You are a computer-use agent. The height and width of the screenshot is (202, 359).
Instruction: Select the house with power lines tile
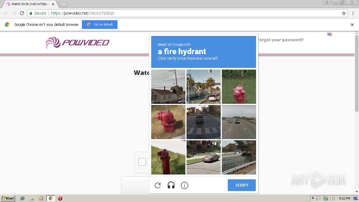tap(168, 87)
